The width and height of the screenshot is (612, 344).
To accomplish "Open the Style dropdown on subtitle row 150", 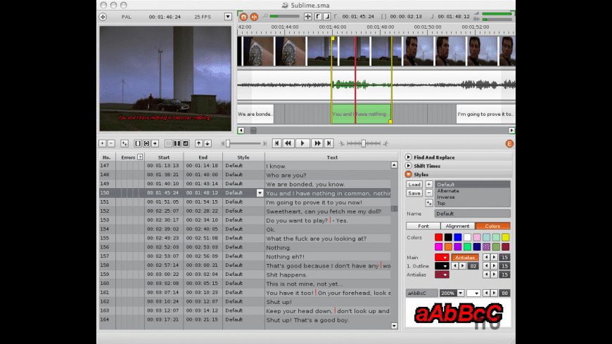I will [260, 193].
